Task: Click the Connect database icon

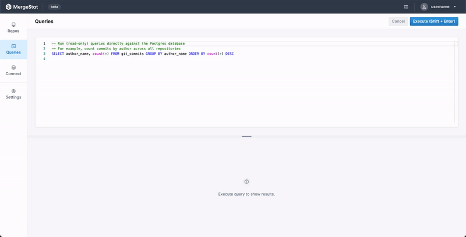Action: pyautogui.click(x=13, y=68)
